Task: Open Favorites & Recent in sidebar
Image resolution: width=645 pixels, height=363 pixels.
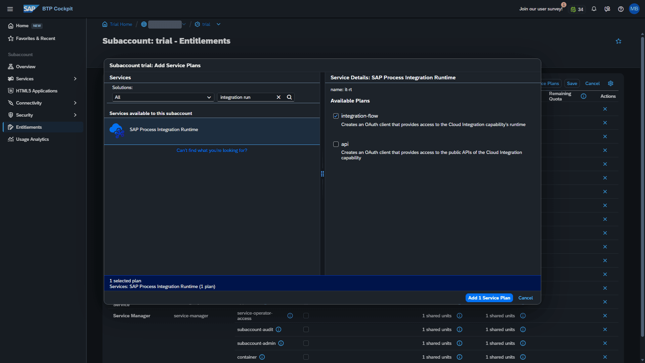Action: [x=43, y=38]
